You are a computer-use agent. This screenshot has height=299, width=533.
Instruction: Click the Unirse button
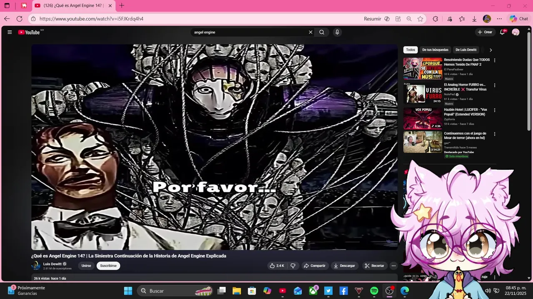pyautogui.click(x=86, y=266)
